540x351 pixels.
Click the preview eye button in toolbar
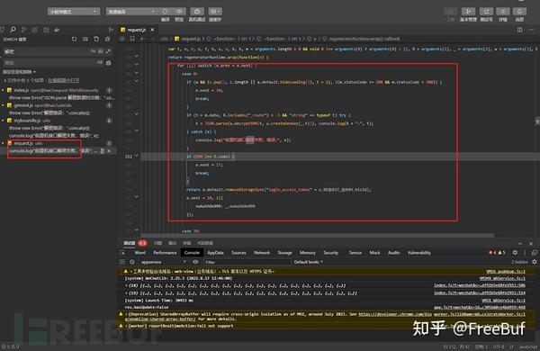point(179,12)
